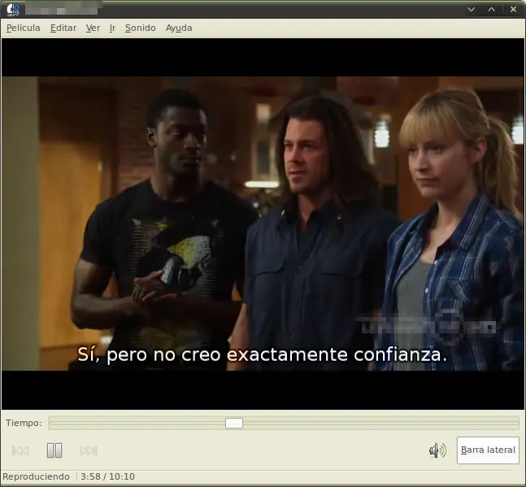Maximize the video player window
This screenshot has width=526, height=487.
(491, 10)
